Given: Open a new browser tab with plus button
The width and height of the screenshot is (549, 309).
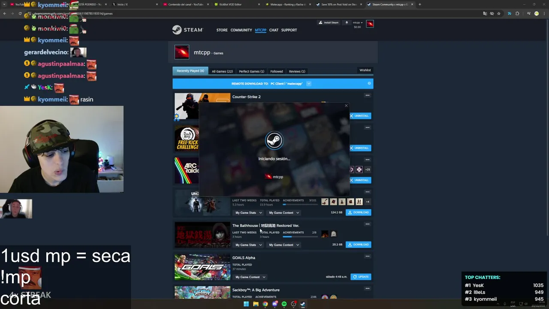Looking at the screenshot, I should click(x=419, y=4).
